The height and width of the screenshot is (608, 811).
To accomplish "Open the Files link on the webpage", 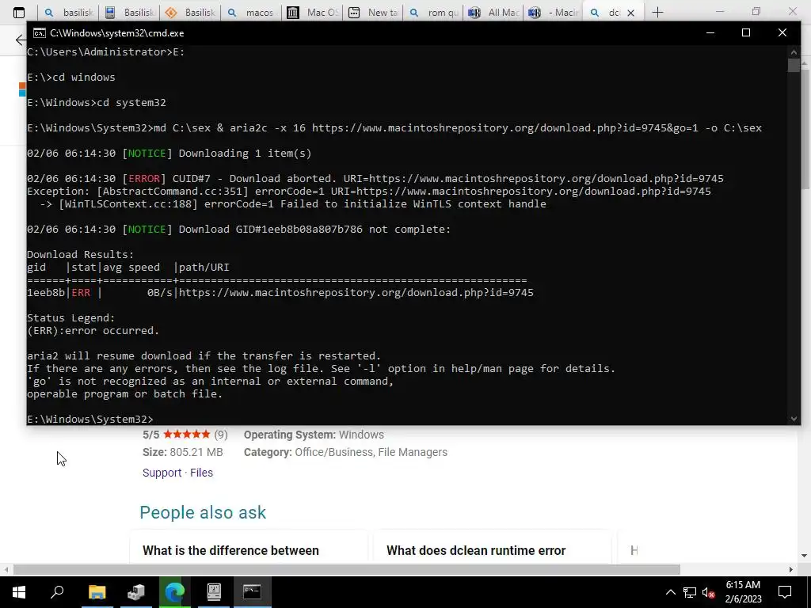I will (201, 473).
